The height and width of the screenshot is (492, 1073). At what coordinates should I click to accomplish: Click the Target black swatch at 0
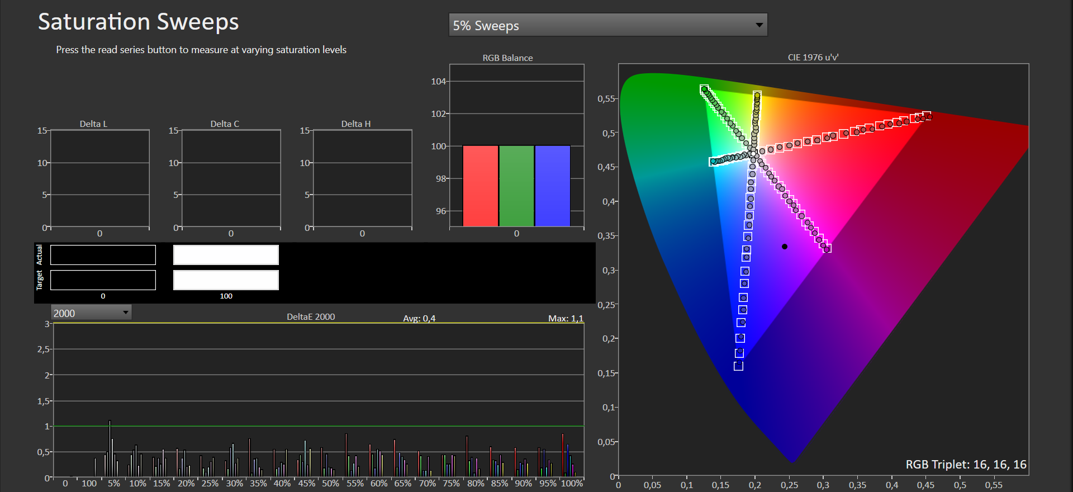(x=103, y=280)
